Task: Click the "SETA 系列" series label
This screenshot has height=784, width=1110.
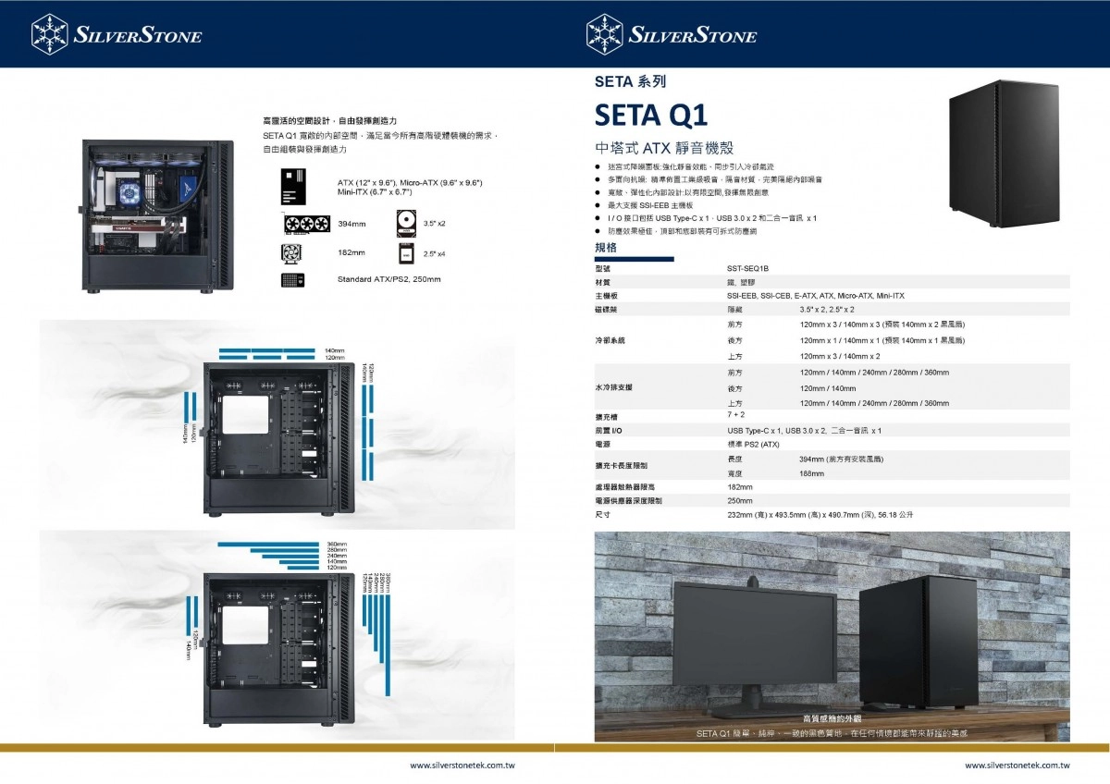Action: [630, 81]
